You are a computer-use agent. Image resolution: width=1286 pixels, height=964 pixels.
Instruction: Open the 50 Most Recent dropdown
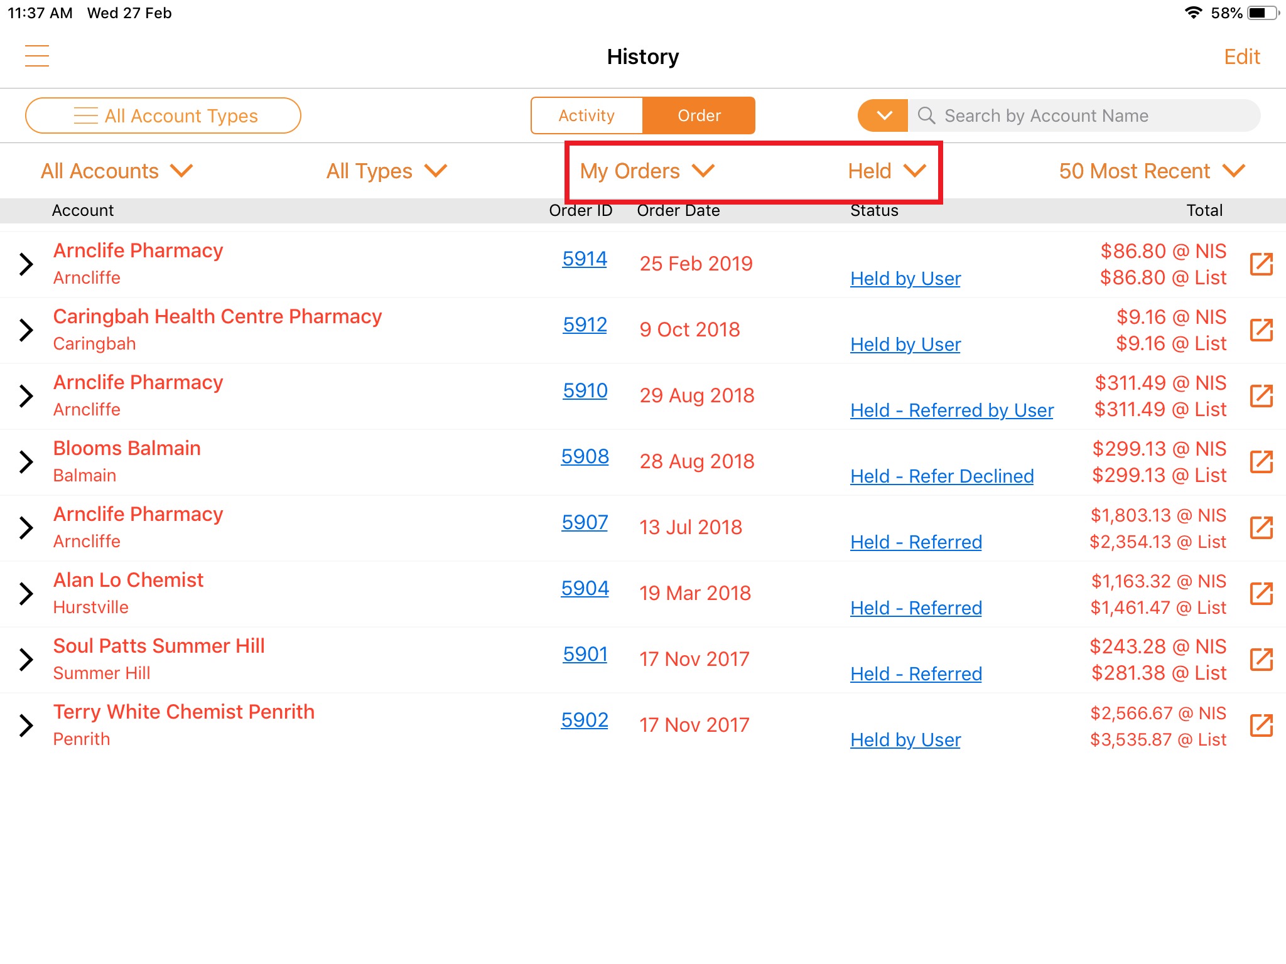click(x=1151, y=171)
